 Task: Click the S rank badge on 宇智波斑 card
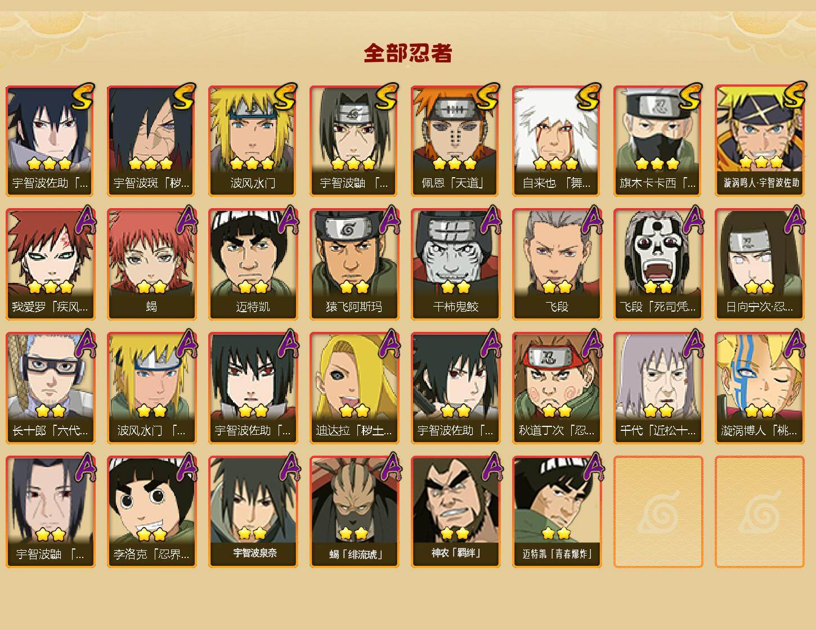[183, 97]
